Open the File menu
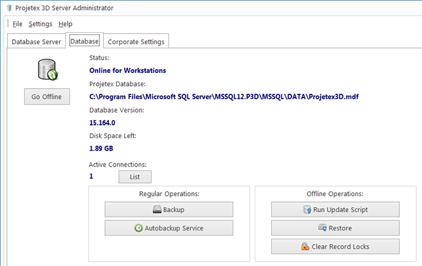 (18, 24)
